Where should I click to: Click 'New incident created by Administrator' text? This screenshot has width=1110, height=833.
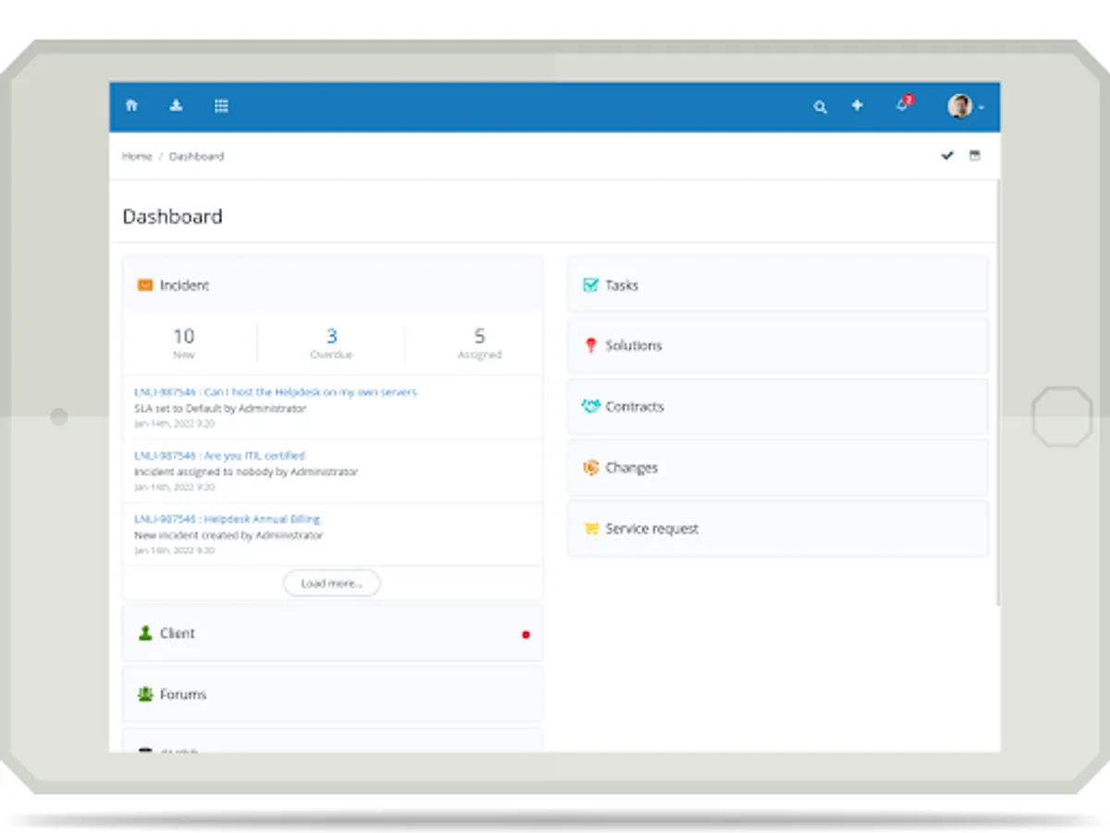tap(228, 535)
